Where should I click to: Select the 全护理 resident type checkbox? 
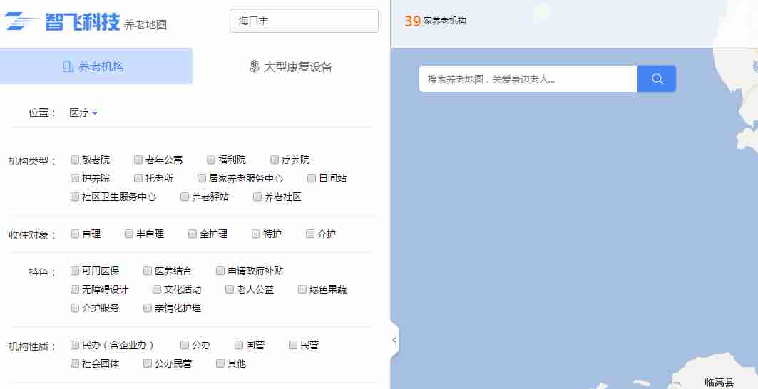[x=193, y=234]
